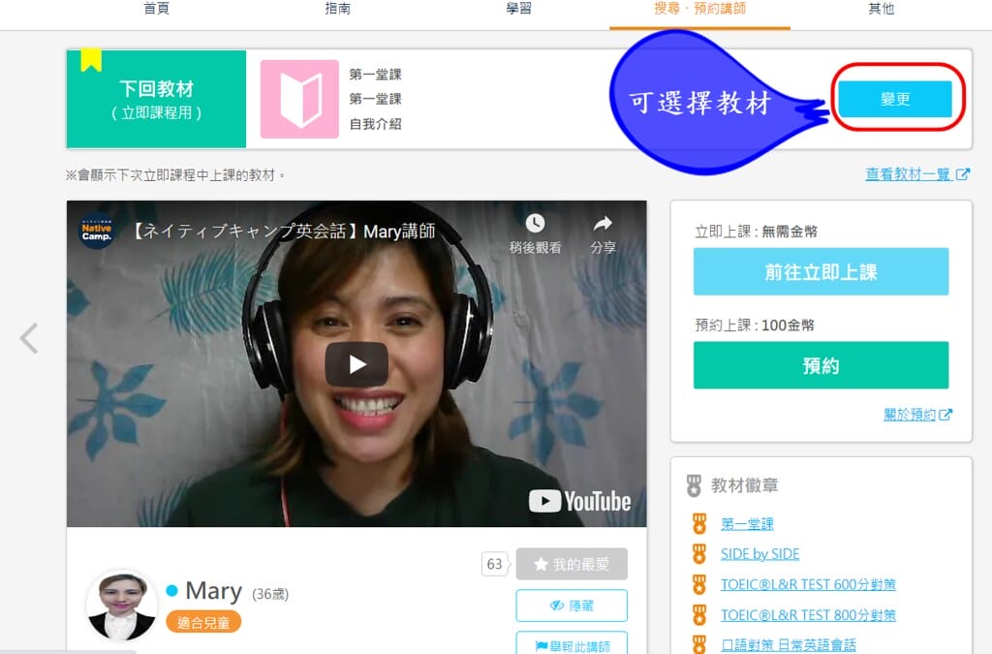The height and width of the screenshot is (654, 992).
Task: Click the 63 favorites count badge
Action: pos(495,564)
